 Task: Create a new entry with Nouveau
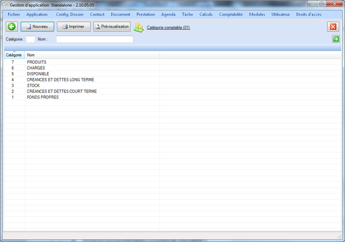pyautogui.click(x=37, y=27)
